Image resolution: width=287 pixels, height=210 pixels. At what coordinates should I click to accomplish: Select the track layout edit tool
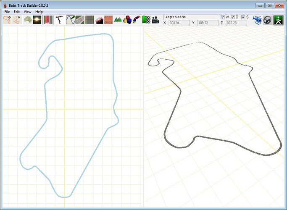click(x=7, y=20)
